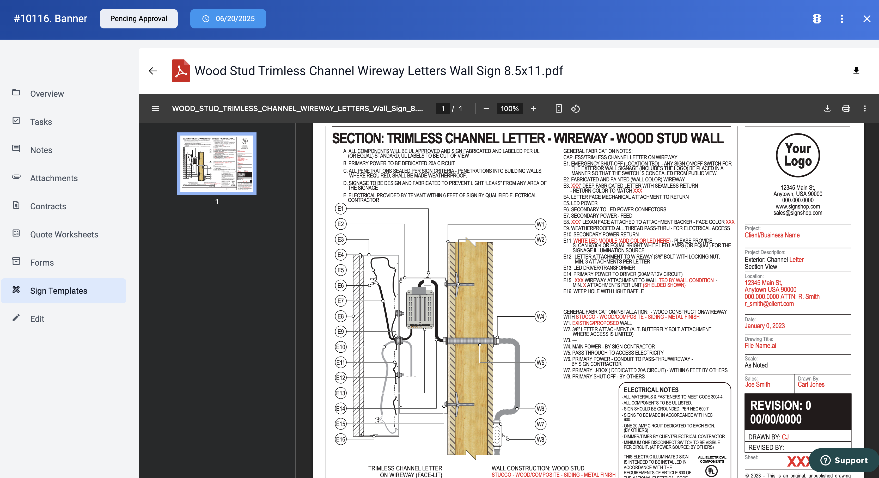Click the Forms icon in sidebar

click(16, 261)
